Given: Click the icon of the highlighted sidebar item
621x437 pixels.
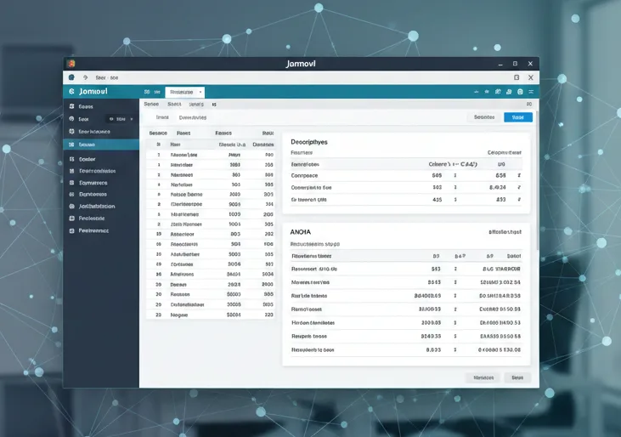Looking at the screenshot, I should (71, 145).
